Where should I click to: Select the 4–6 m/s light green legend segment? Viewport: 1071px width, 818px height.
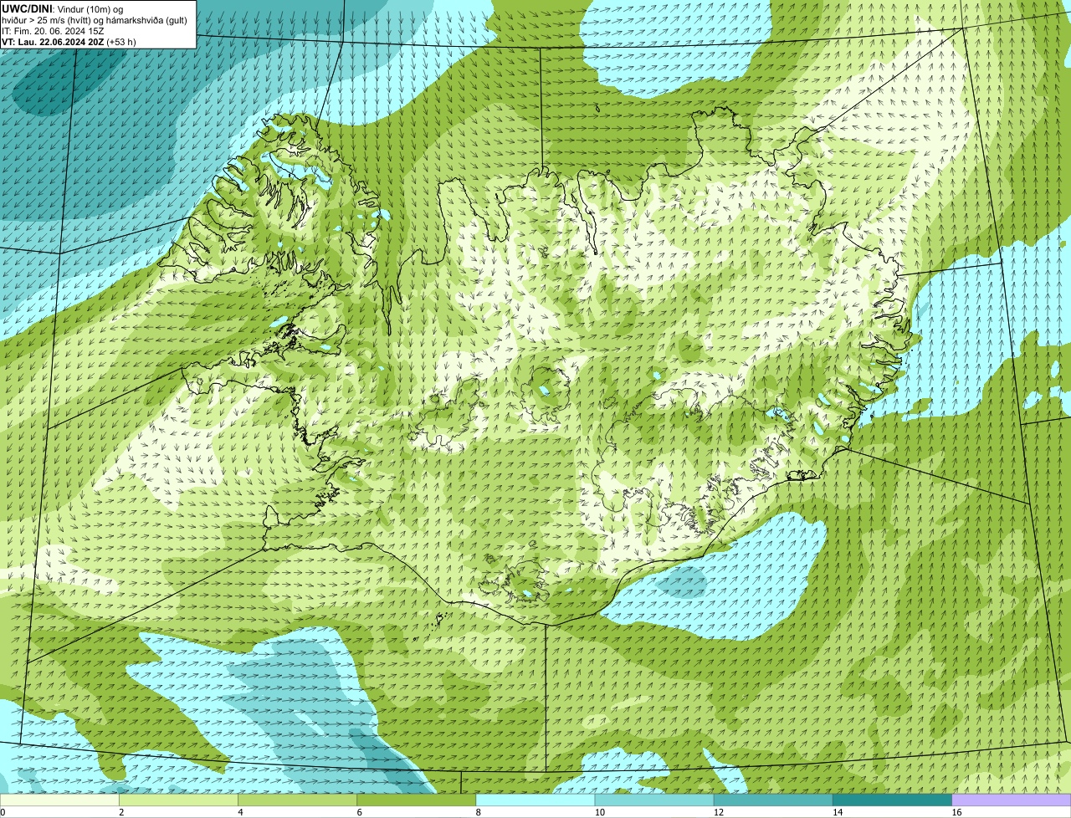pyautogui.click(x=298, y=800)
